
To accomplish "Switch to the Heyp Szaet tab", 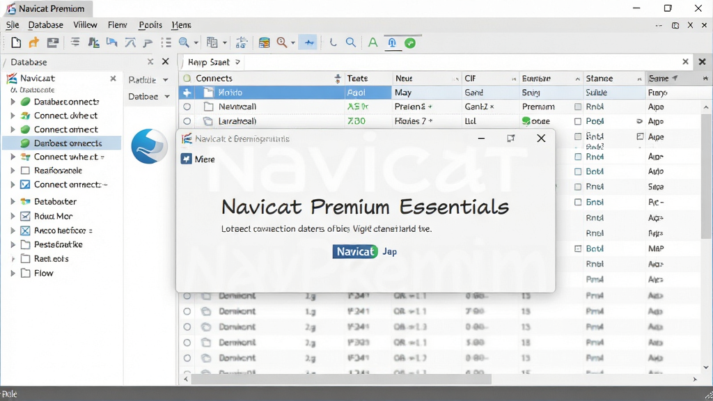I will click(213, 62).
